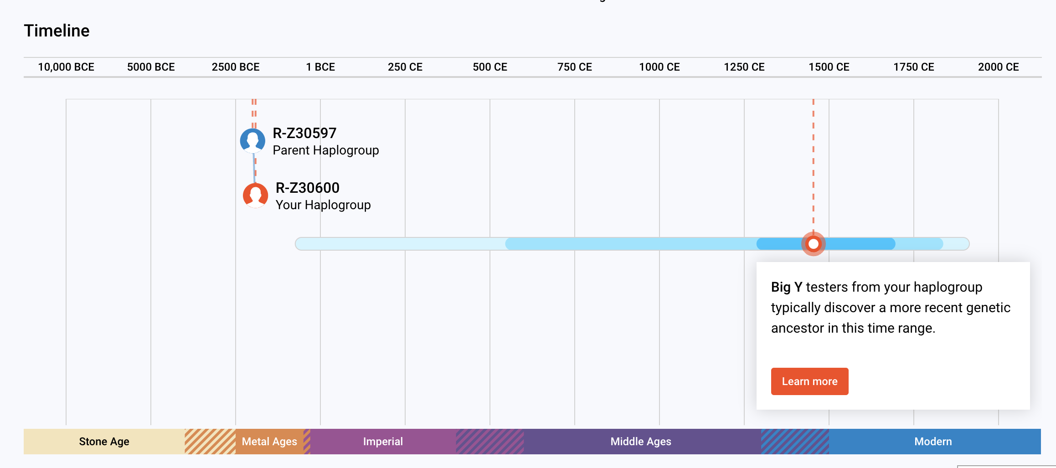Screen dimensions: 1056x468
Task: Click the Metal Ages era segment
Action: coord(269,442)
